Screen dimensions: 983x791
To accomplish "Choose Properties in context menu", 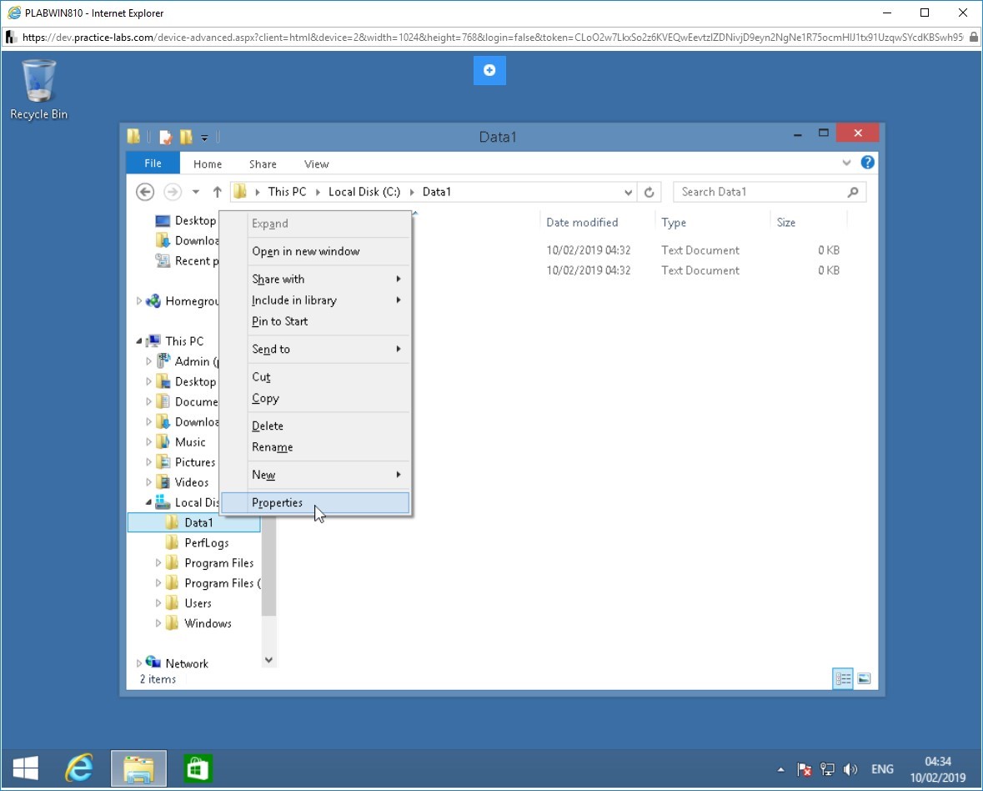I will tap(315, 502).
